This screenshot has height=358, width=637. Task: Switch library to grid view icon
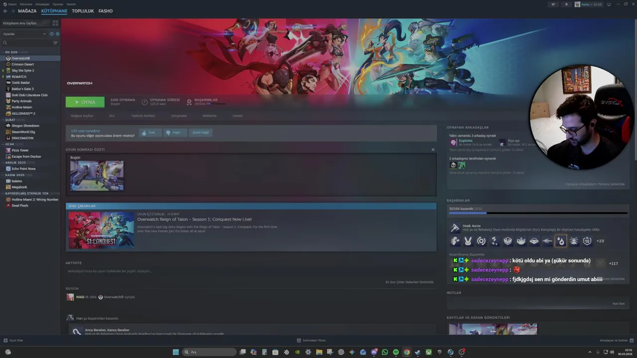coord(55,23)
